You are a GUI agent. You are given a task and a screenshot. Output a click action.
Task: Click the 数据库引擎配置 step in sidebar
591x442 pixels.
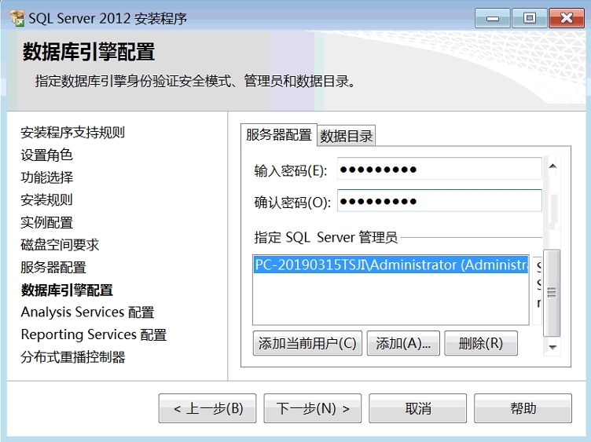coord(67,290)
